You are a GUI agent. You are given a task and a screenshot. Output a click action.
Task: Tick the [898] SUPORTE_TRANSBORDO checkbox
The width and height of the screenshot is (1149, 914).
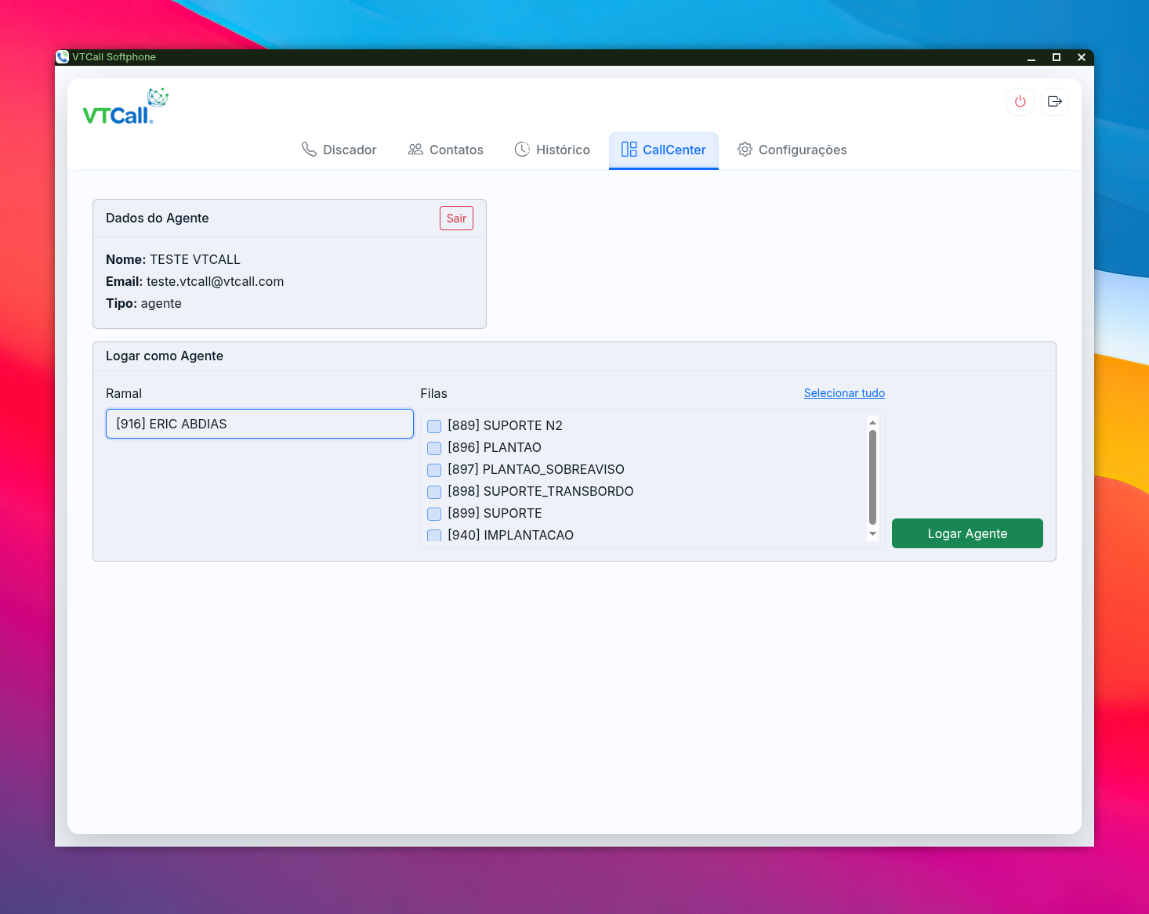434,492
